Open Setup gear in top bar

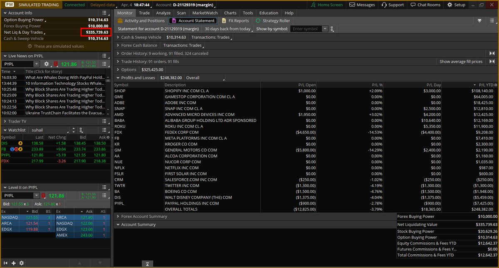pyautogui.click(x=456, y=5)
